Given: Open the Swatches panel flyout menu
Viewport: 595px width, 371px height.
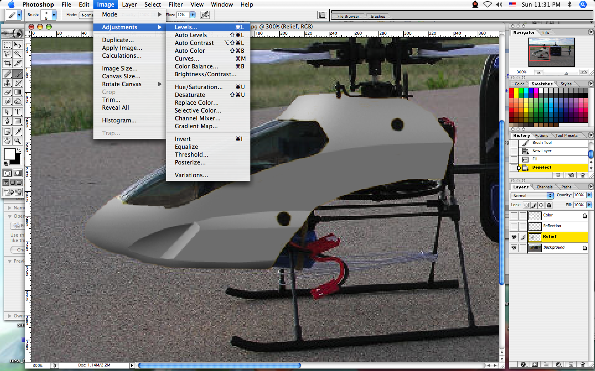Looking at the screenshot, I should tap(591, 84).
